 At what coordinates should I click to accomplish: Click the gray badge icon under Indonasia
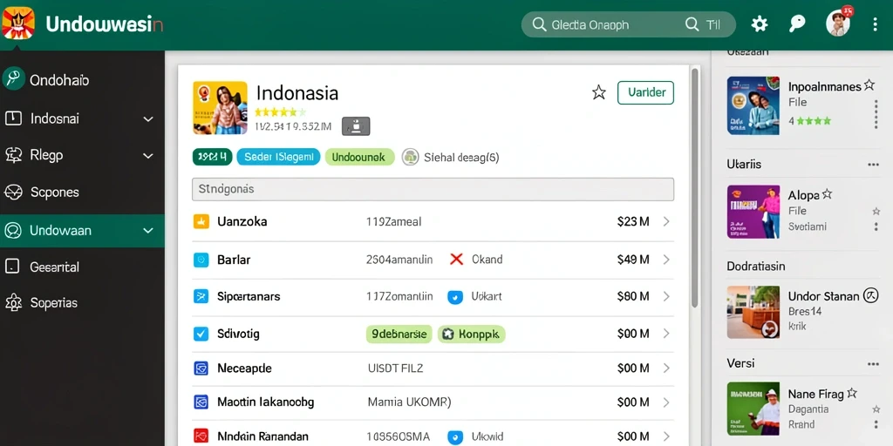[356, 126]
